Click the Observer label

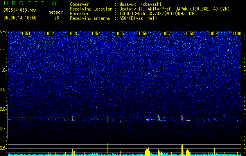(79, 4)
